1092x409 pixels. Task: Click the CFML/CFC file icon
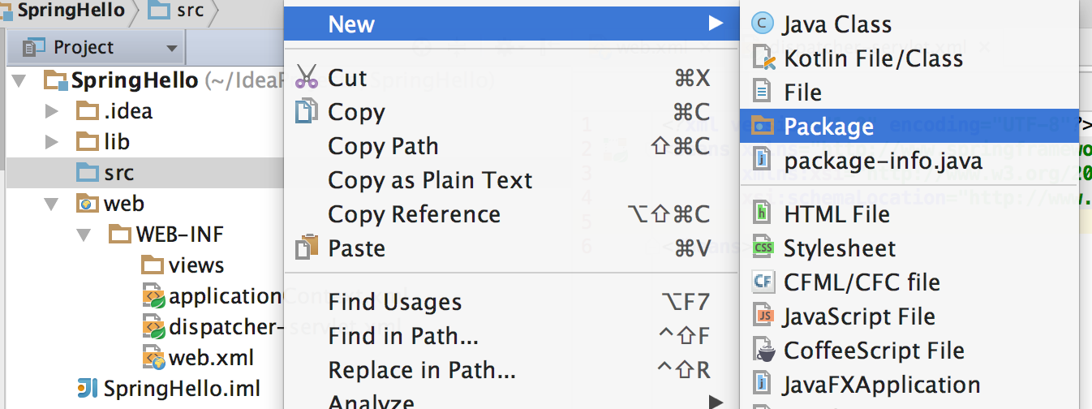(x=763, y=282)
